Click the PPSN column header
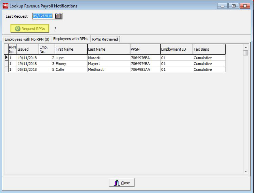The height and width of the screenshot is (193, 254). point(145,49)
